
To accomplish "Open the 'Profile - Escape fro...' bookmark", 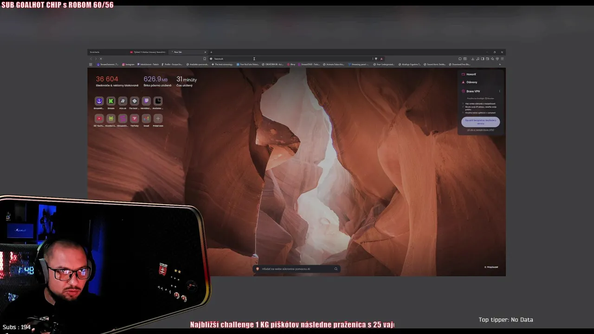I will coord(172,64).
